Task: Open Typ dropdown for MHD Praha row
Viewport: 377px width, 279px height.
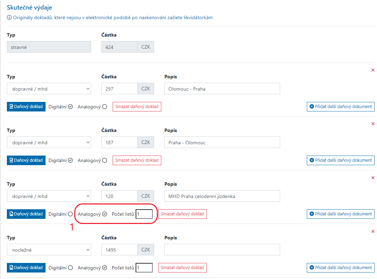Action: pos(49,196)
